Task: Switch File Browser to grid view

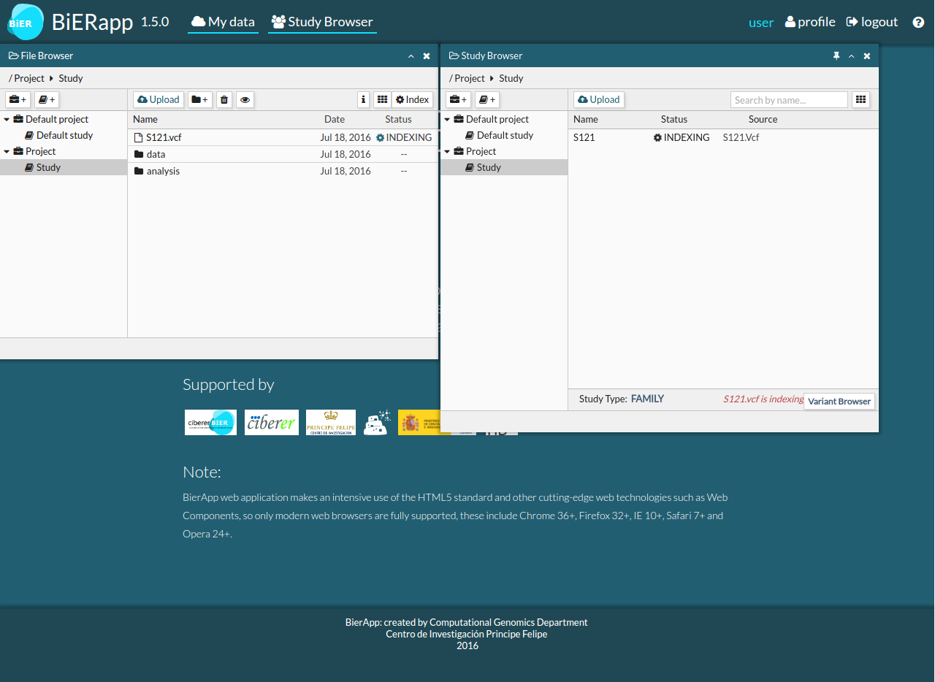Action: pyautogui.click(x=382, y=100)
